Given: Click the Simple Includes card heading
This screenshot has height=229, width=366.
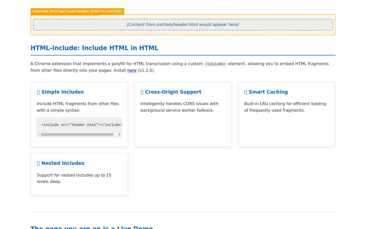Looking at the screenshot, I should click(60, 92).
